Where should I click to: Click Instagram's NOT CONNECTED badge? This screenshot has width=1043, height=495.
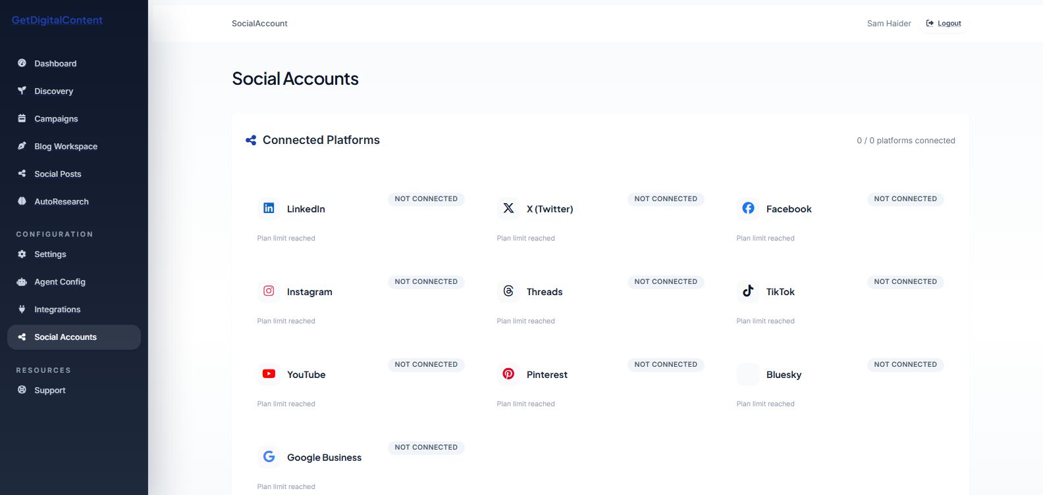426,281
